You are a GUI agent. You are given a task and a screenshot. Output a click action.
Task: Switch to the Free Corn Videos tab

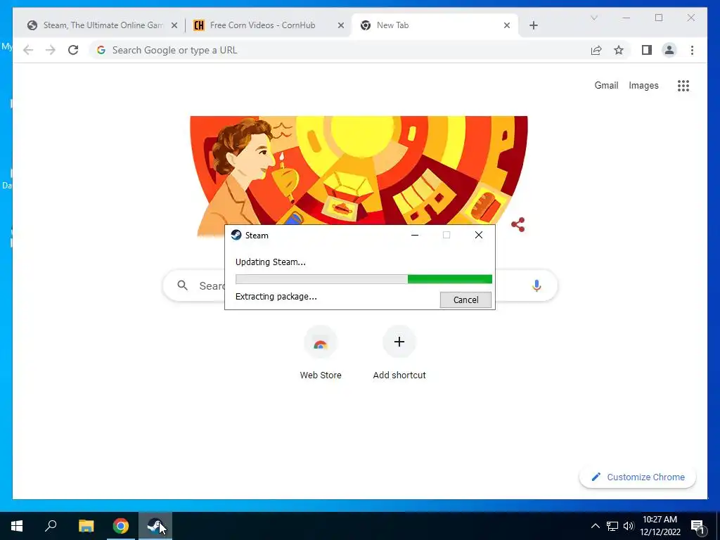(269, 25)
